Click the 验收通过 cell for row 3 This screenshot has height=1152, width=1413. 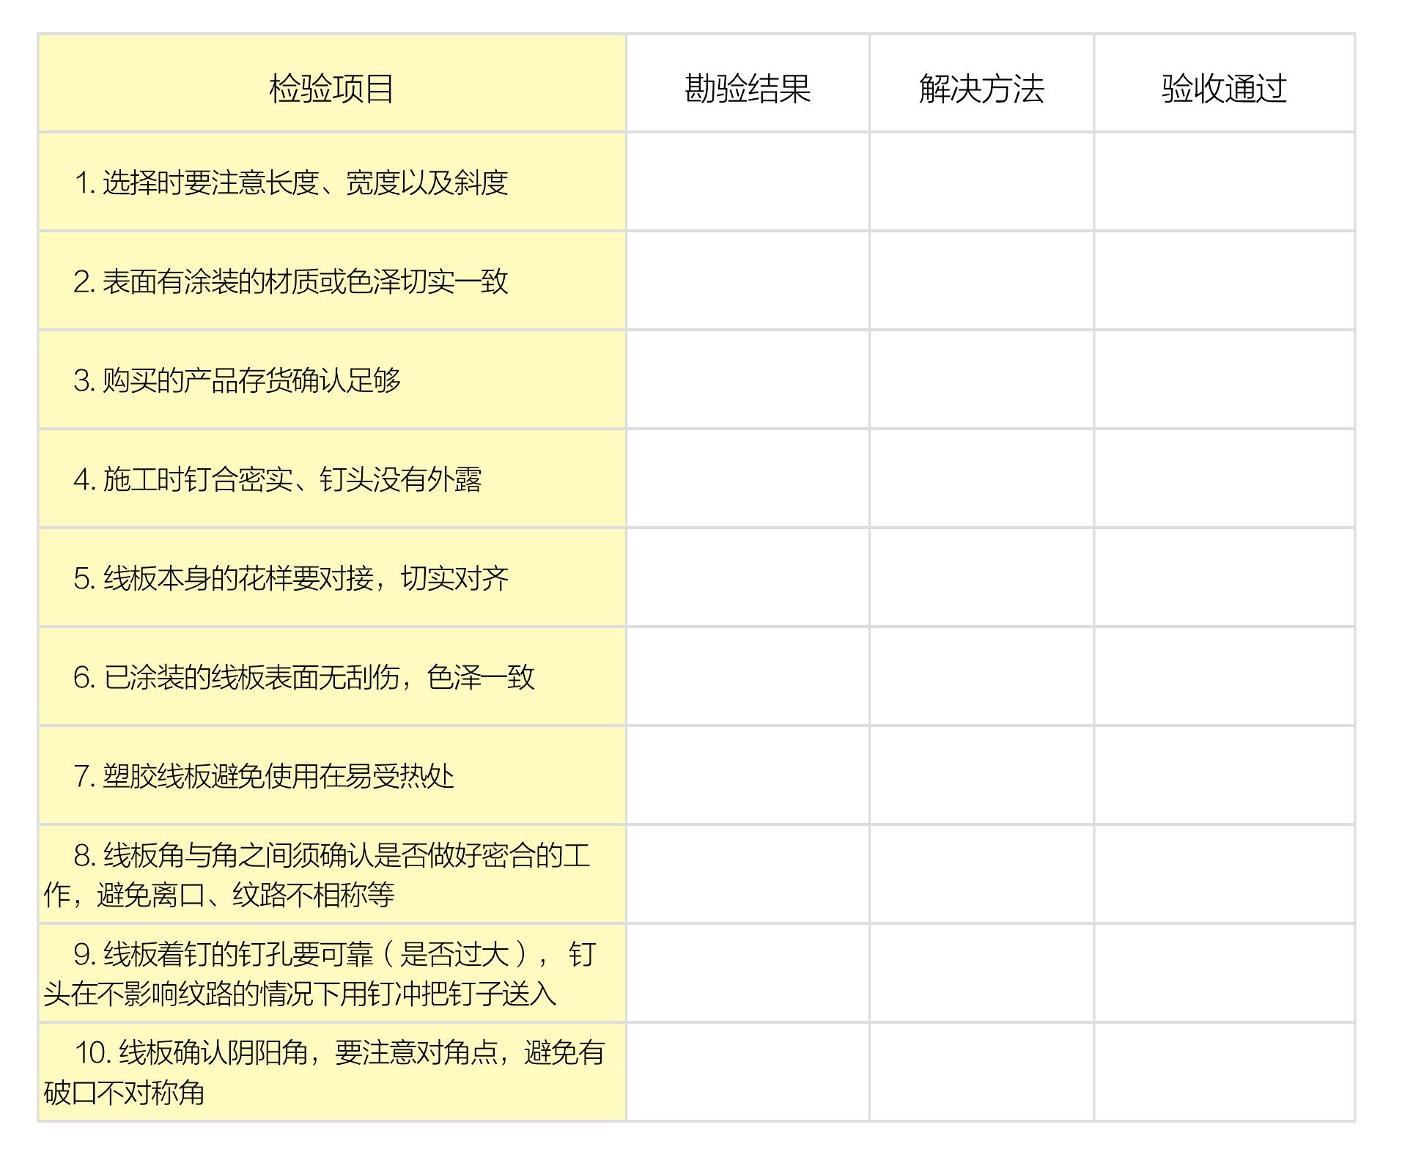tap(1224, 380)
